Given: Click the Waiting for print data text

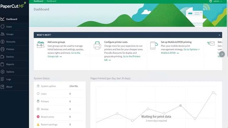Looking at the screenshot, I should pyautogui.click(x=156, y=117).
